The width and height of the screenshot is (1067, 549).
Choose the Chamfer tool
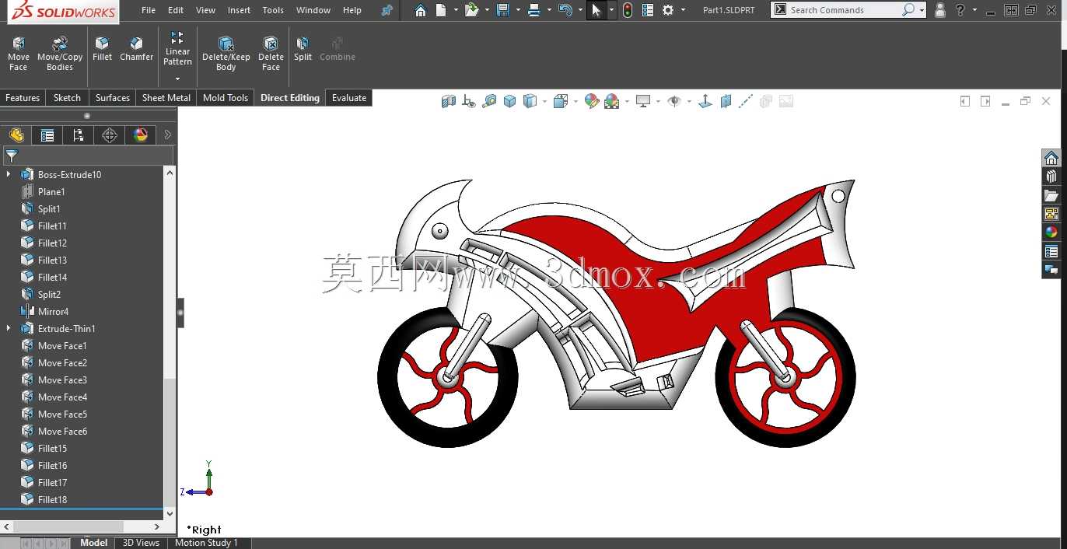[x=136, y=48]
